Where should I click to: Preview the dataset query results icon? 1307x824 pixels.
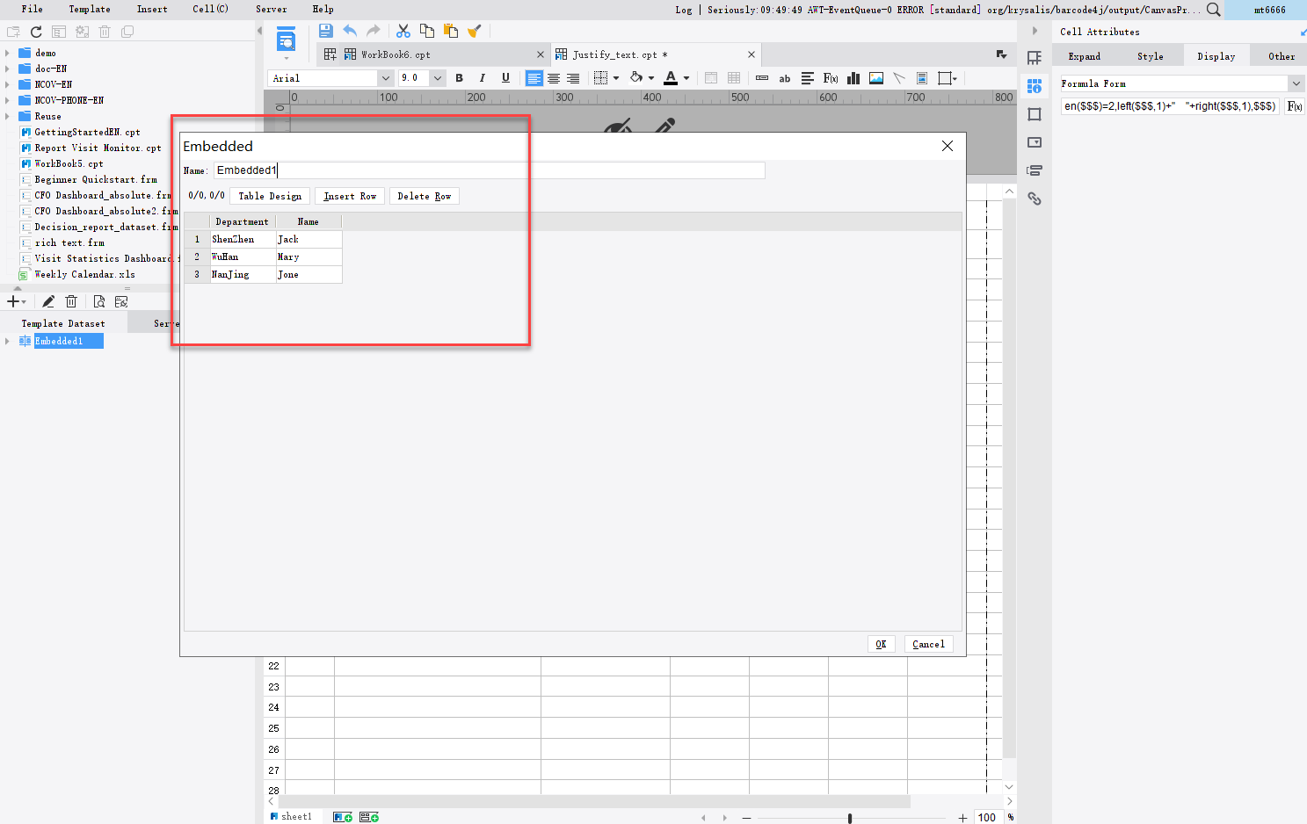click(x=98, y=300)
